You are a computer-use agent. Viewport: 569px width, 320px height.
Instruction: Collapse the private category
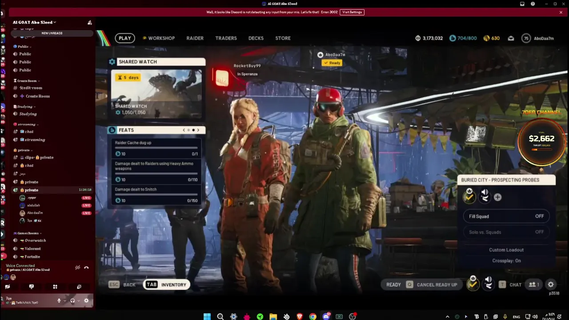(23, 150)
